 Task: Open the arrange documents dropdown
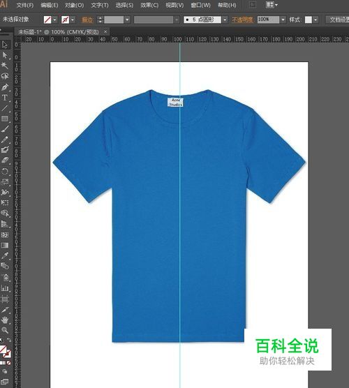click(x=272, y=5)
